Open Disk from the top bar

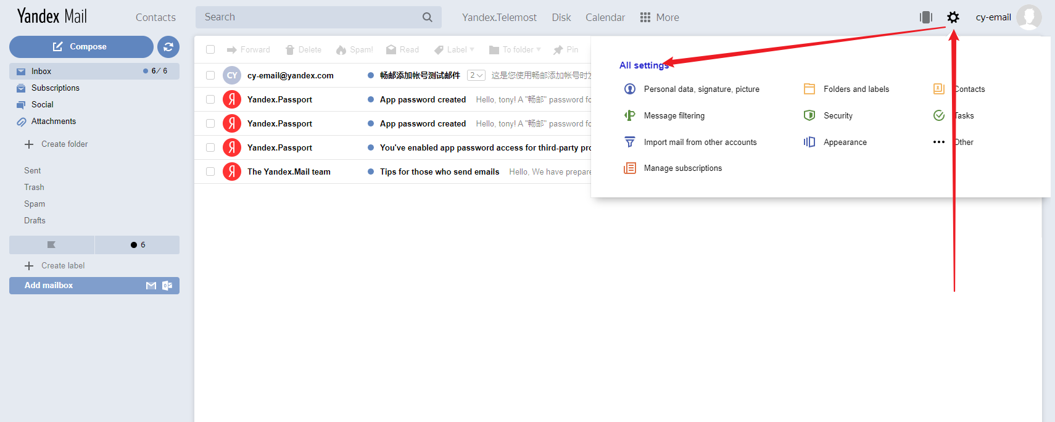tap(561, 17)
